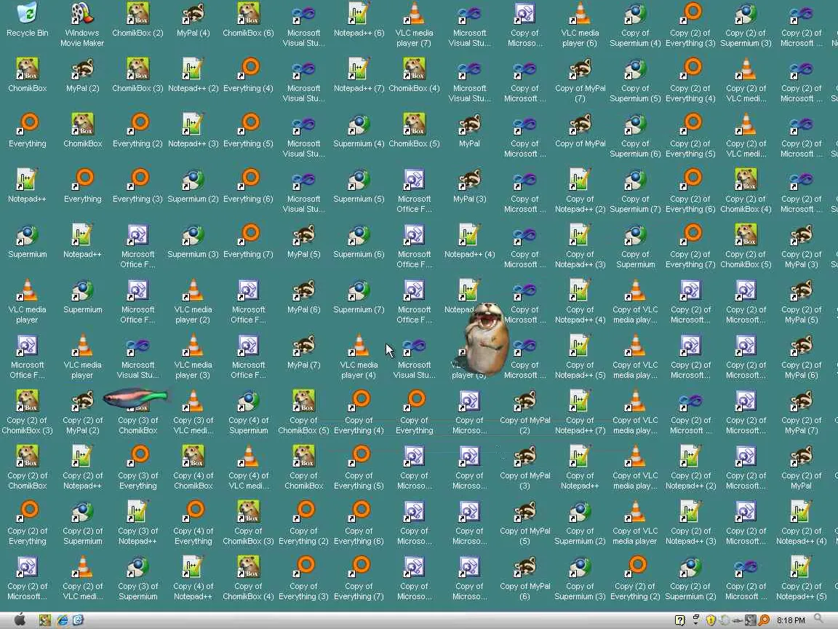Screen dimensions: 838x629
Task: Select the Supermium (3) shortcut
Action: pos(193,241)
